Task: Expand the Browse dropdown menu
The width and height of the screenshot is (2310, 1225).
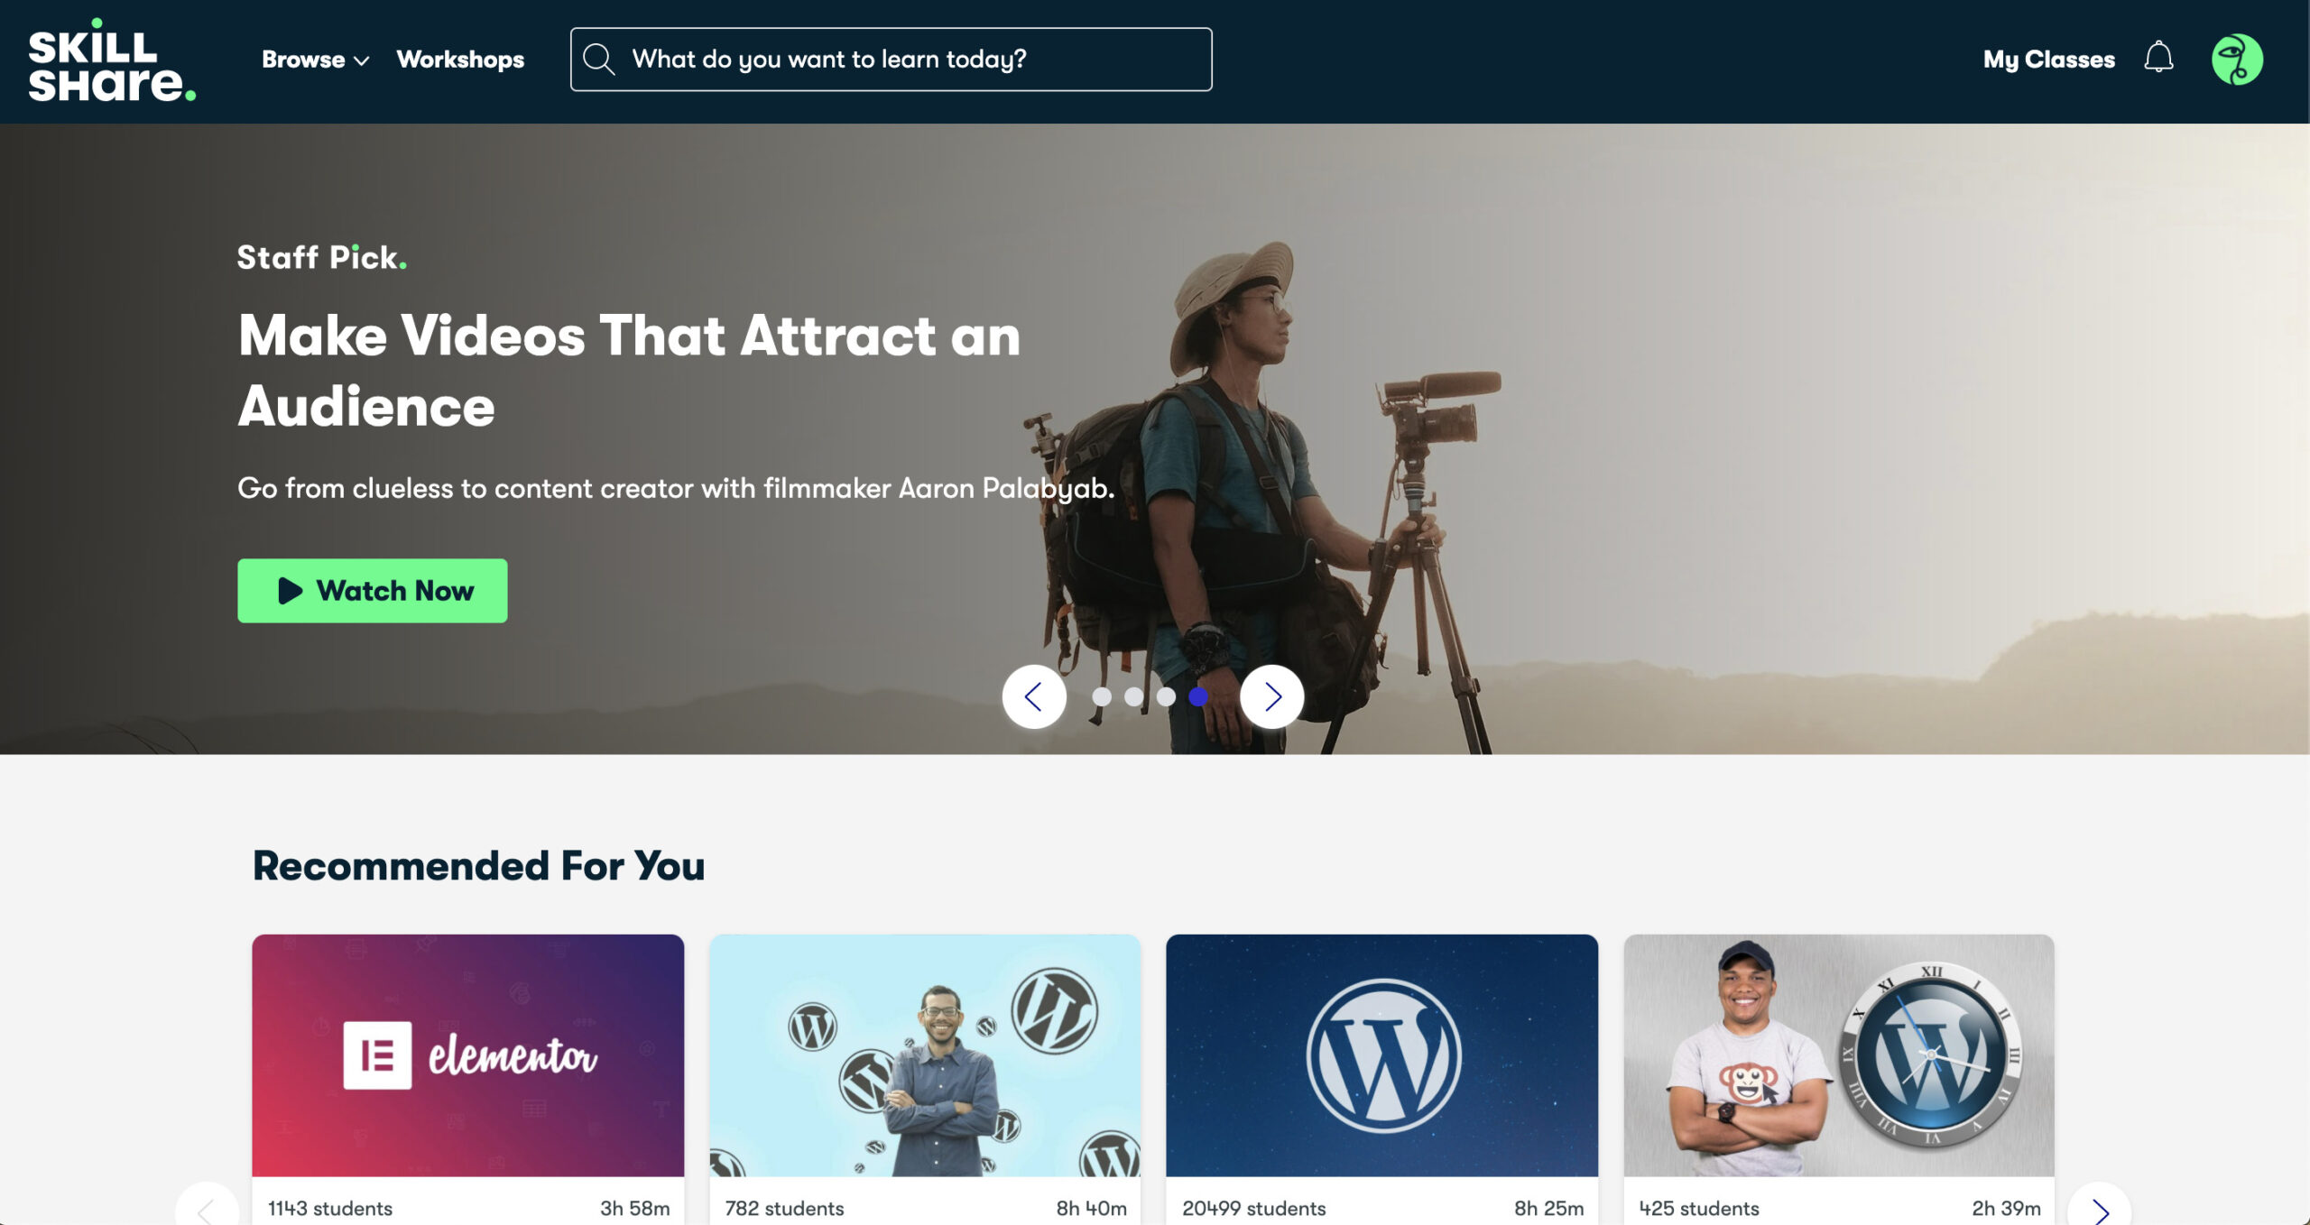Action: pos(315,60)
